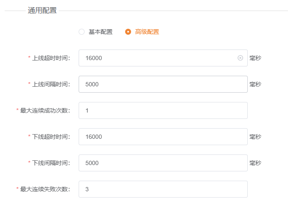Image resolution: width=293 pixels, height=212 pixels.
Task: Click the 下线超时时间 input field
Action: [x=163, y=137]
